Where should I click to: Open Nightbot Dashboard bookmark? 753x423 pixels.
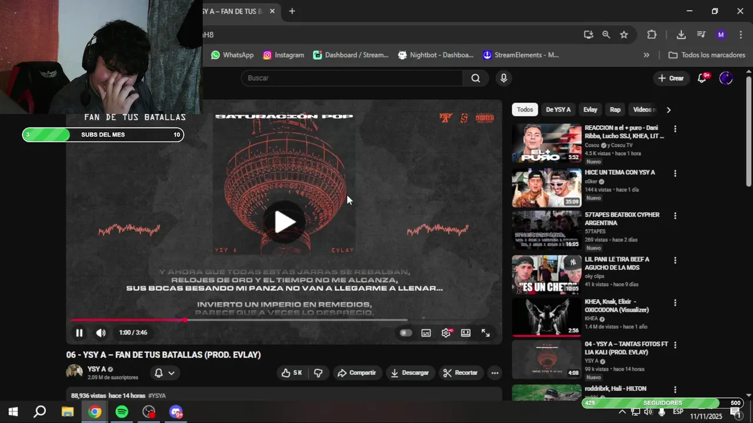tap(435, 55)
